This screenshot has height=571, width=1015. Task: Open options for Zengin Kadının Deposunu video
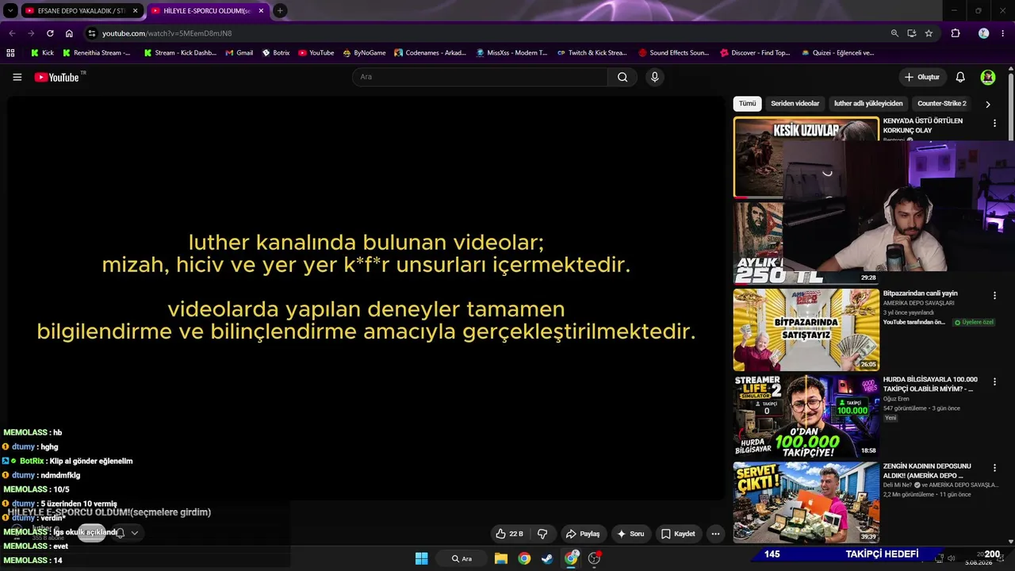coord(994,469)
